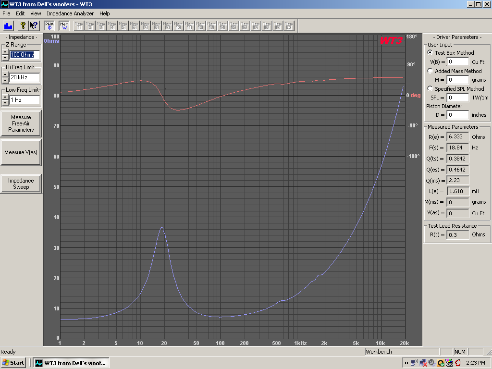Screen dimensions: 492x369
Task: Click the added mass M grams field
Action: (458, 80)
